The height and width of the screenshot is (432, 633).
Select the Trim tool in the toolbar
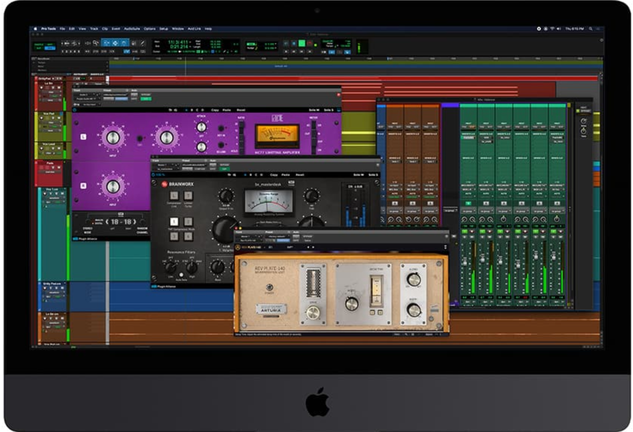point(107,43)
